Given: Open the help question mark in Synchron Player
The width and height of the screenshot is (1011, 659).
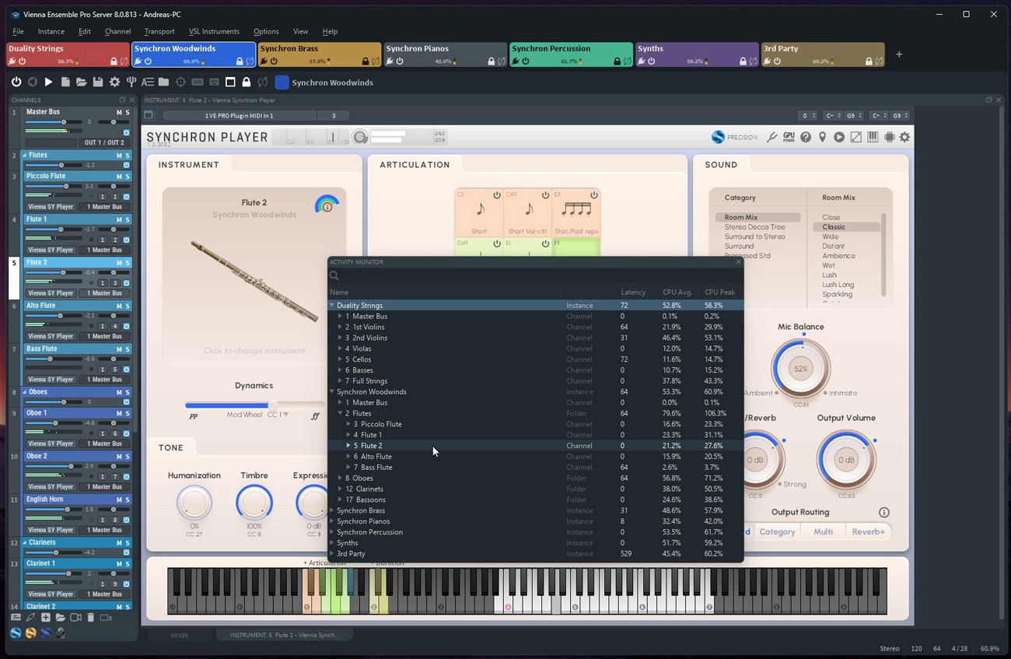Looking at the screenshot, I should pyautogui.click(x=806, y=137).
